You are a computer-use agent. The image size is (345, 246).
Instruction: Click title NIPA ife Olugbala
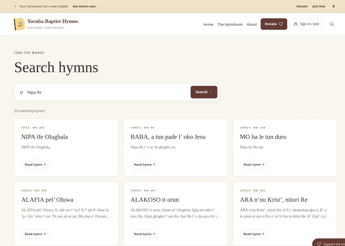(44, 137)
